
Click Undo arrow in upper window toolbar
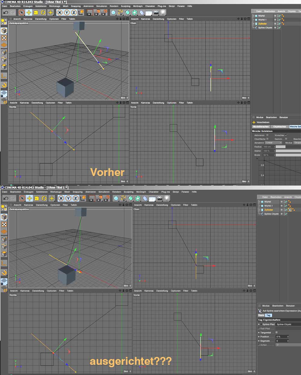click(5, 12)
